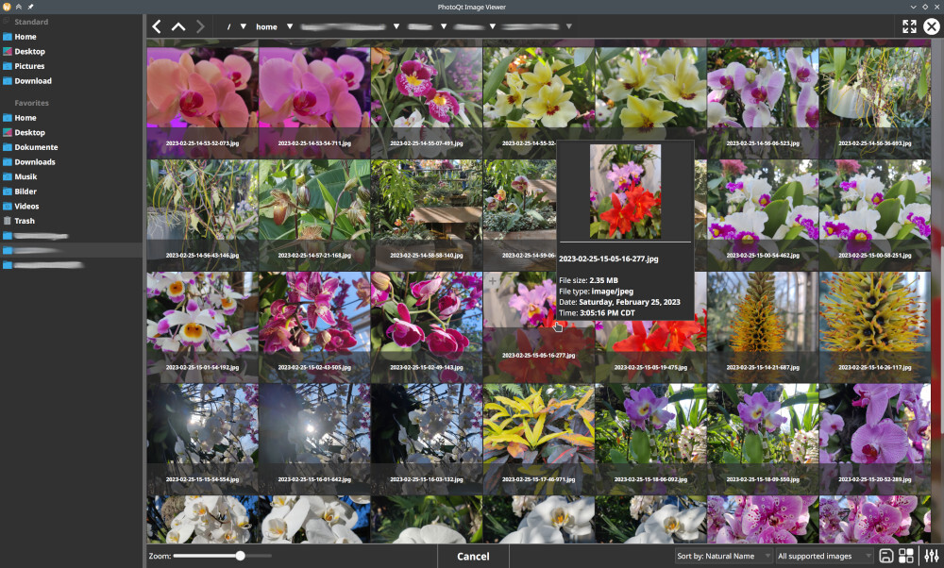The image size is (944, 568).
Task: Select thumbnail 2023-02-25-14-58-58-140.jpg
Action: 427,215
